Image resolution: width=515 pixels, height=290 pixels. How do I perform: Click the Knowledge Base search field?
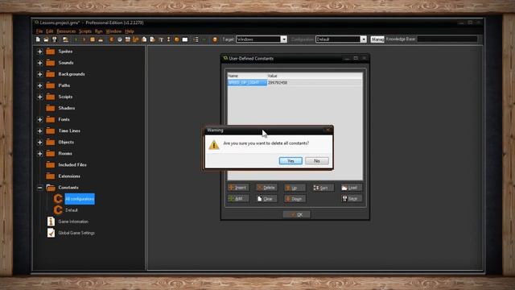[447, 39]
